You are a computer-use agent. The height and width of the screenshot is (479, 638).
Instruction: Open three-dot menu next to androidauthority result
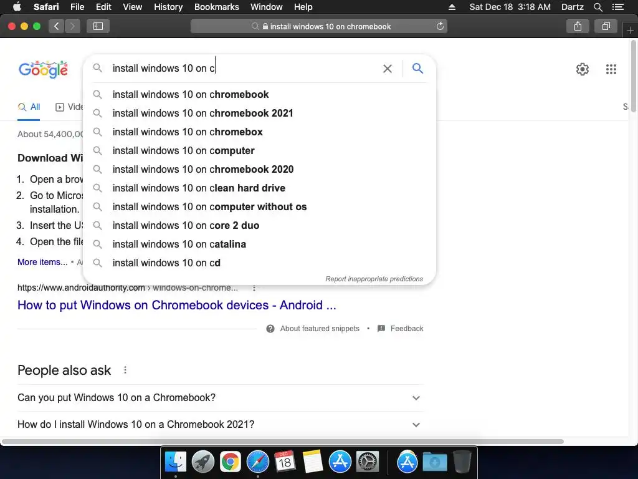coord(254,288)
